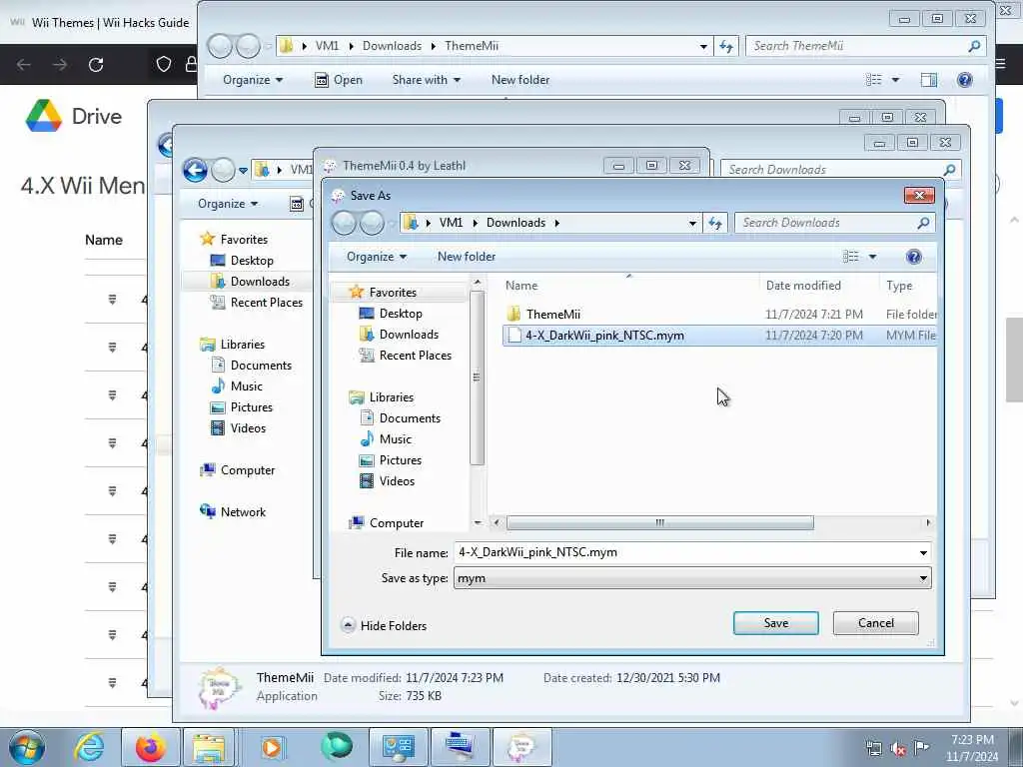Switch to ThemeMii app in taskbar
Viewport: 1023px width, 767px height.
tap(521, 747)
